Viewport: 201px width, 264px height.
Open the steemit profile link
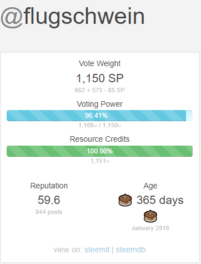(97, 250)
